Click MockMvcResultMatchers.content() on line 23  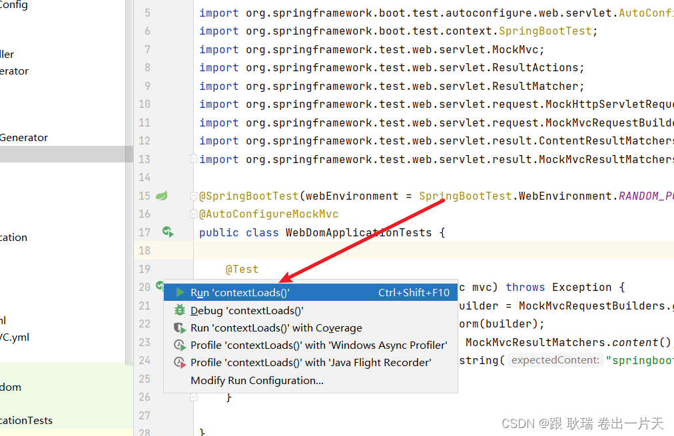click(568, 342)
